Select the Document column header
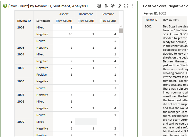Image resolution: width=188 pixels, height=137 pixels. 86,14
